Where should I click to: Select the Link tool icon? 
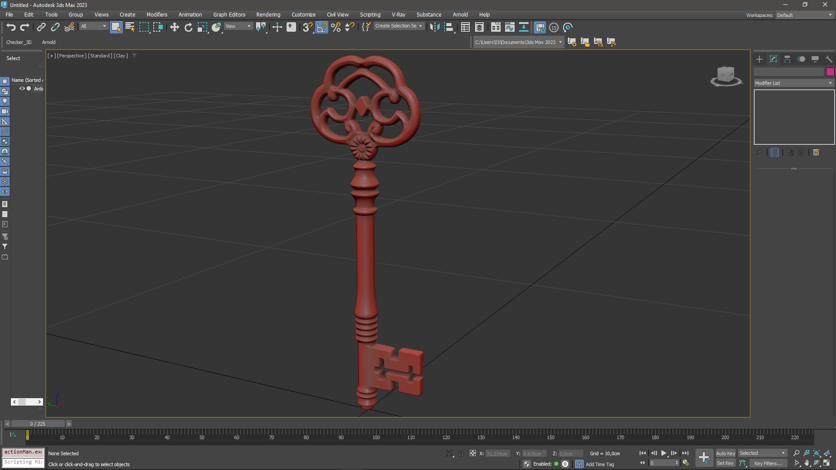click(x=41, y=27)
